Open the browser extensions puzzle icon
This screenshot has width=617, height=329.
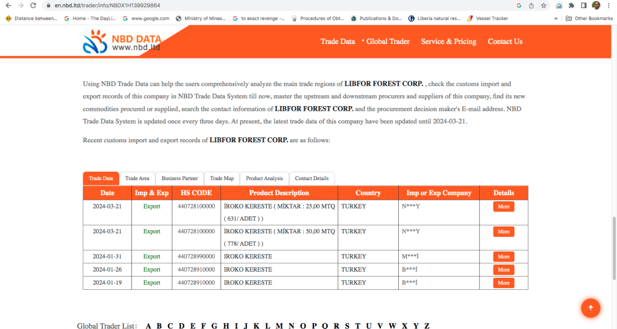pos(571,5)
